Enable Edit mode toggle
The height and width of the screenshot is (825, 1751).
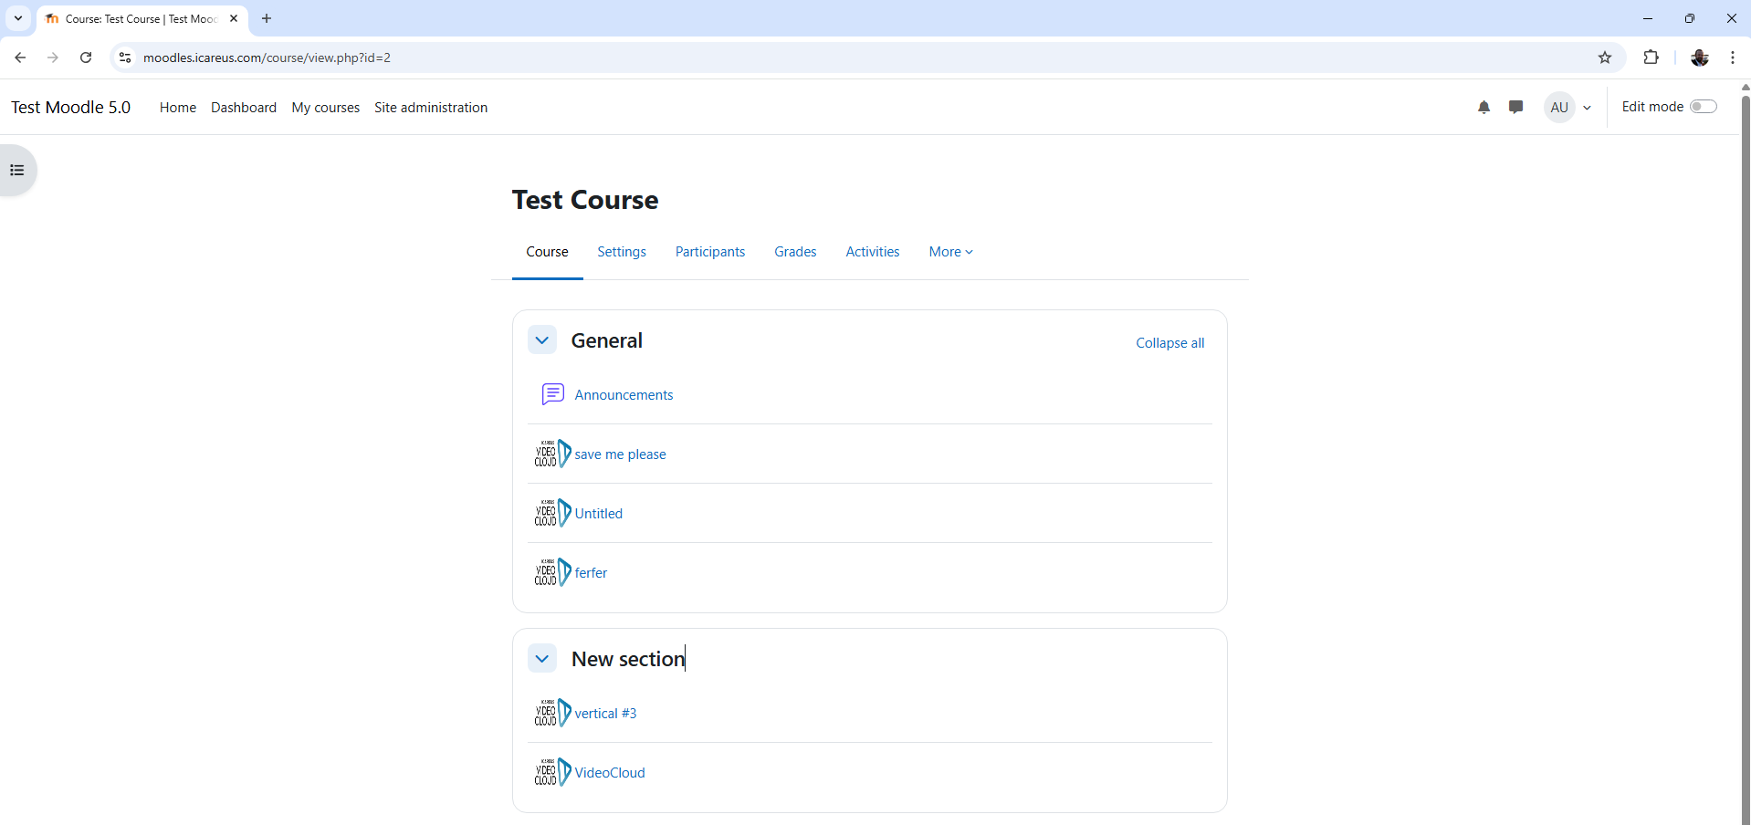(x=1703, y=107)
